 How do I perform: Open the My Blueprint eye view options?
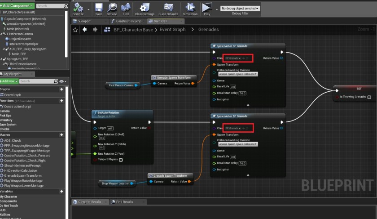click(x=62, y=81)
